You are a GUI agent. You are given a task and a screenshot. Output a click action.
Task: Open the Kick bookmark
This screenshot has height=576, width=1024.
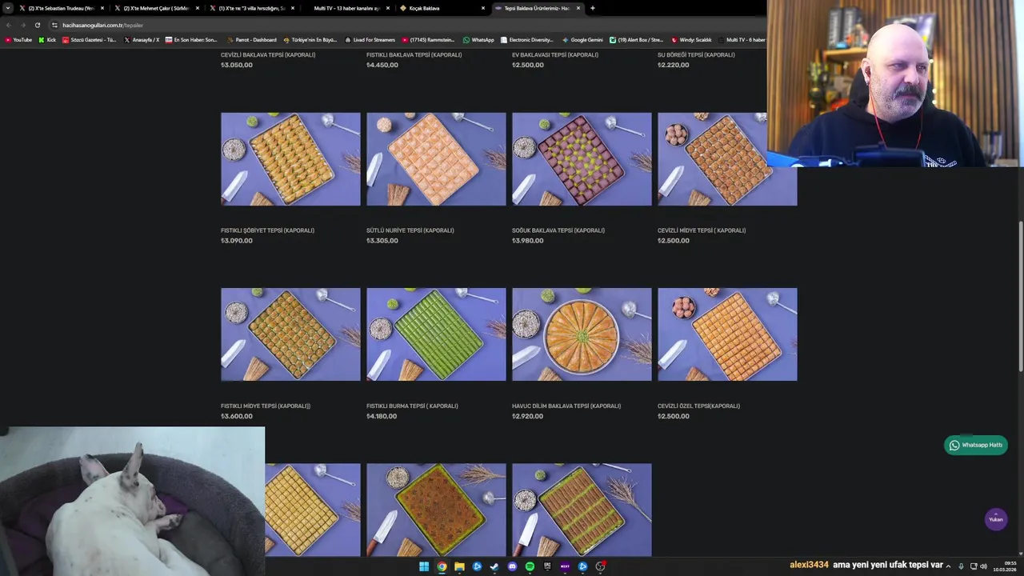click(47, 39)
